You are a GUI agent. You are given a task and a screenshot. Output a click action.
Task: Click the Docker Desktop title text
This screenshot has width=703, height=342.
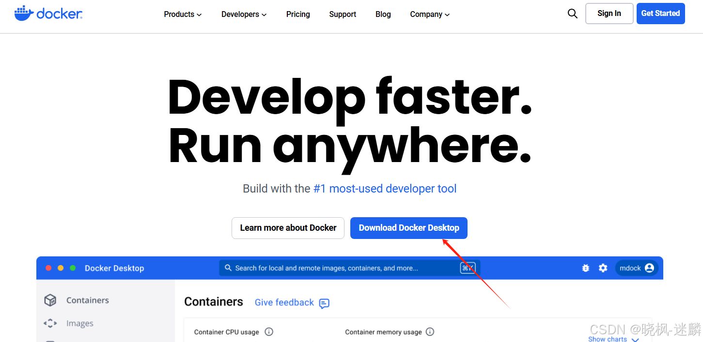[x=114, y=268]
